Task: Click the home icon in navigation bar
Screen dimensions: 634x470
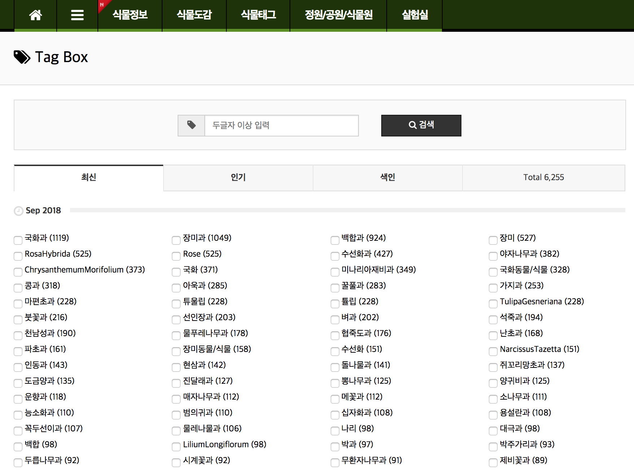Action: point(35,15)
